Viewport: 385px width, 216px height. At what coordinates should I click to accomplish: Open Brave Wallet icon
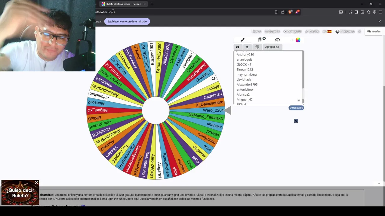pos(362,12)
